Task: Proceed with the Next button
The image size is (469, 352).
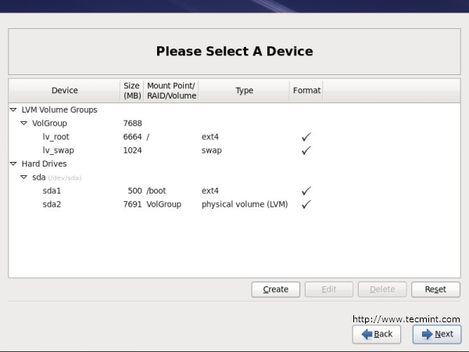Action: 437,334
